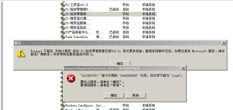Click gear icon of T1-商贸宝IT通 service
The height and width of the screenshot is (110, 233).
tap(63, 19)
